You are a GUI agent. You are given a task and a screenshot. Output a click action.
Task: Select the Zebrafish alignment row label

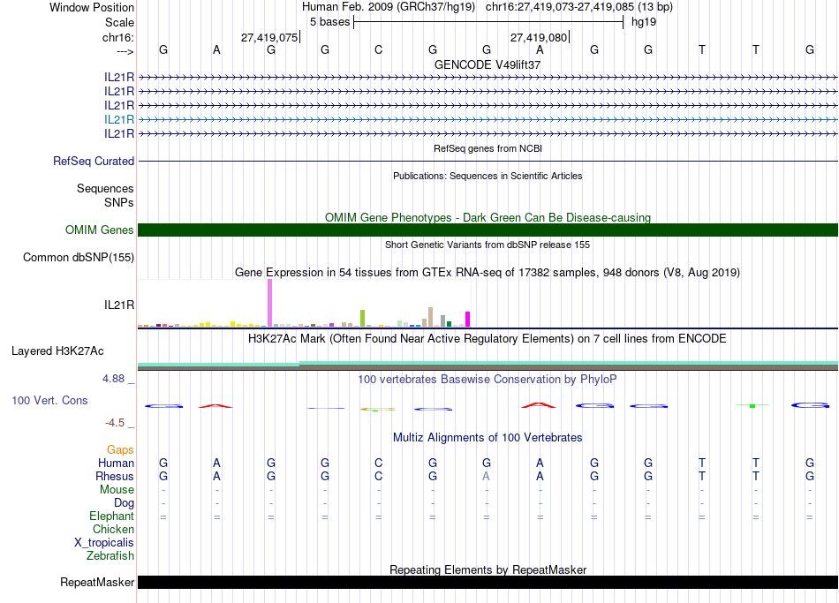coord(110,556)
